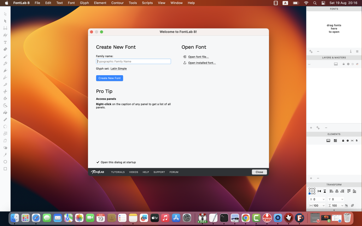
Task: Open the height scale 100 dropdown arrow
Action: 342,206
